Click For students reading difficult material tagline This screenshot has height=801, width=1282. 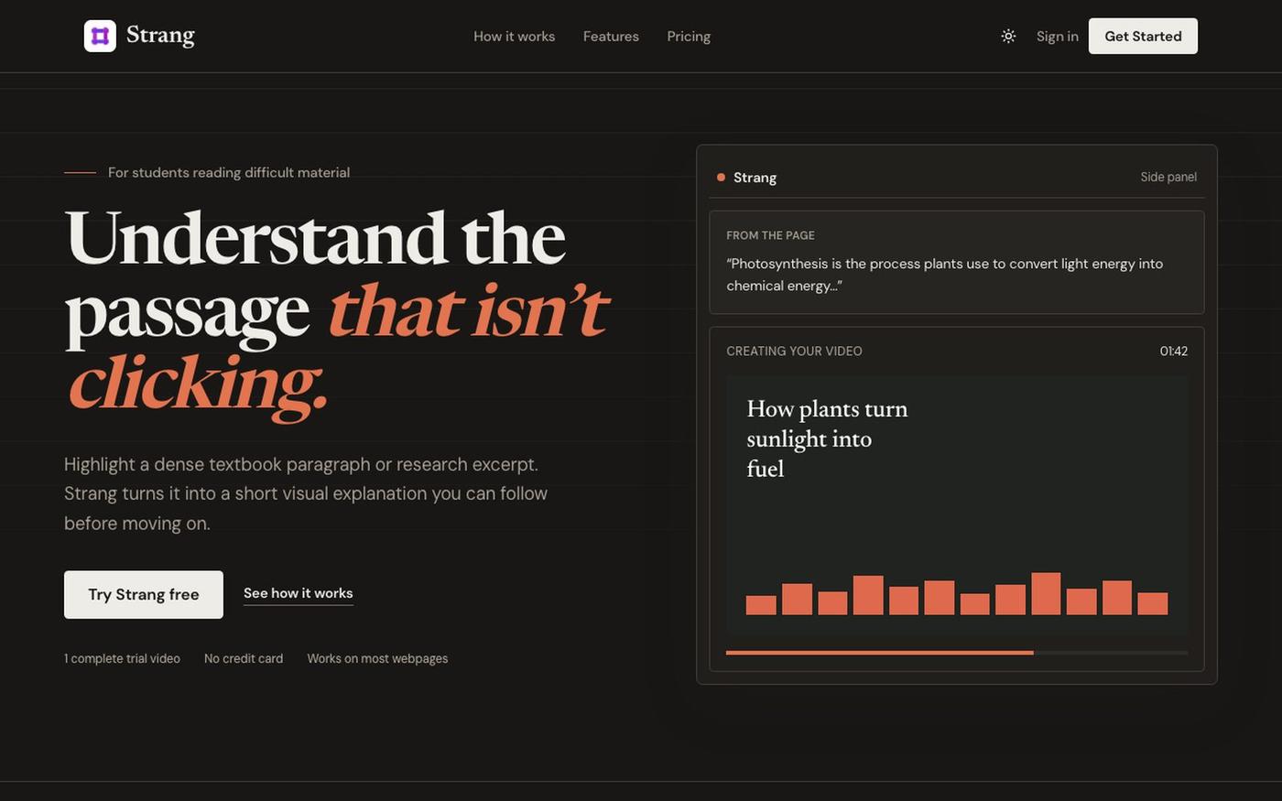229,172
